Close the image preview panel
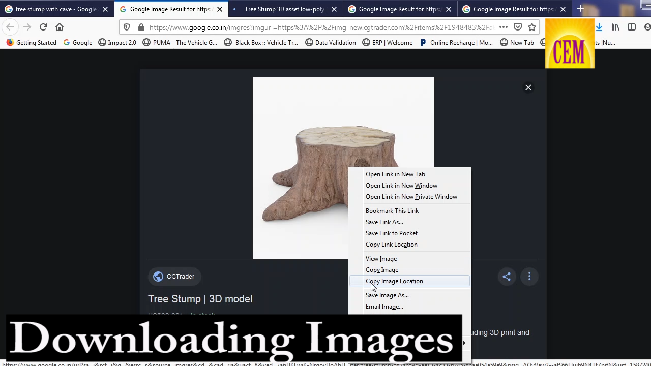Screen dimensions: 651x366 point(528,87)
